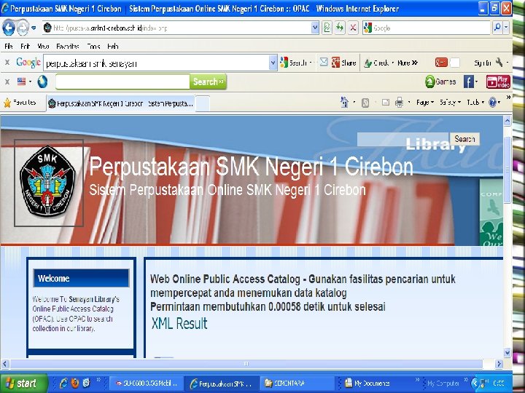Click the RSS feeds icon
This screenshot has height=393, width=525.
pos(365,103)
